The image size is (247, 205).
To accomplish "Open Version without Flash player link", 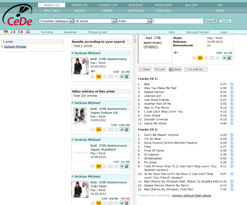I will (x=191, y=196).
